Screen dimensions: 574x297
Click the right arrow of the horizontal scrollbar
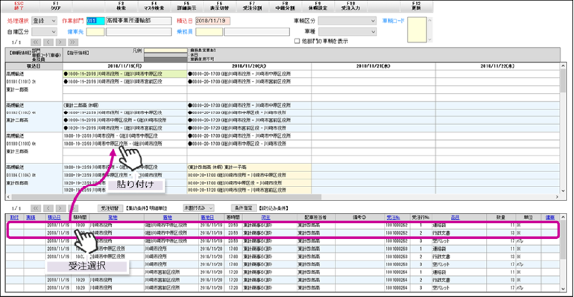[x=557, y=197]
